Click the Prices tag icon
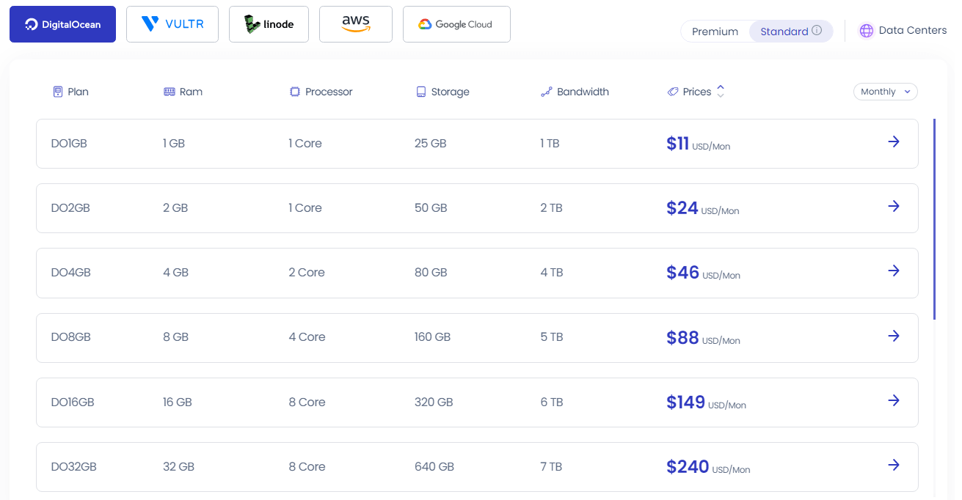 [x=673, y=91]
